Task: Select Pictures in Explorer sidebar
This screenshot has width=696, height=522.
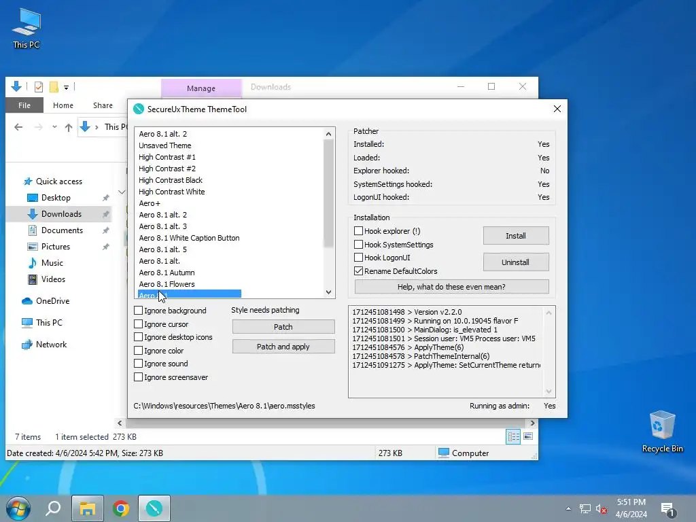Action: 56,247
